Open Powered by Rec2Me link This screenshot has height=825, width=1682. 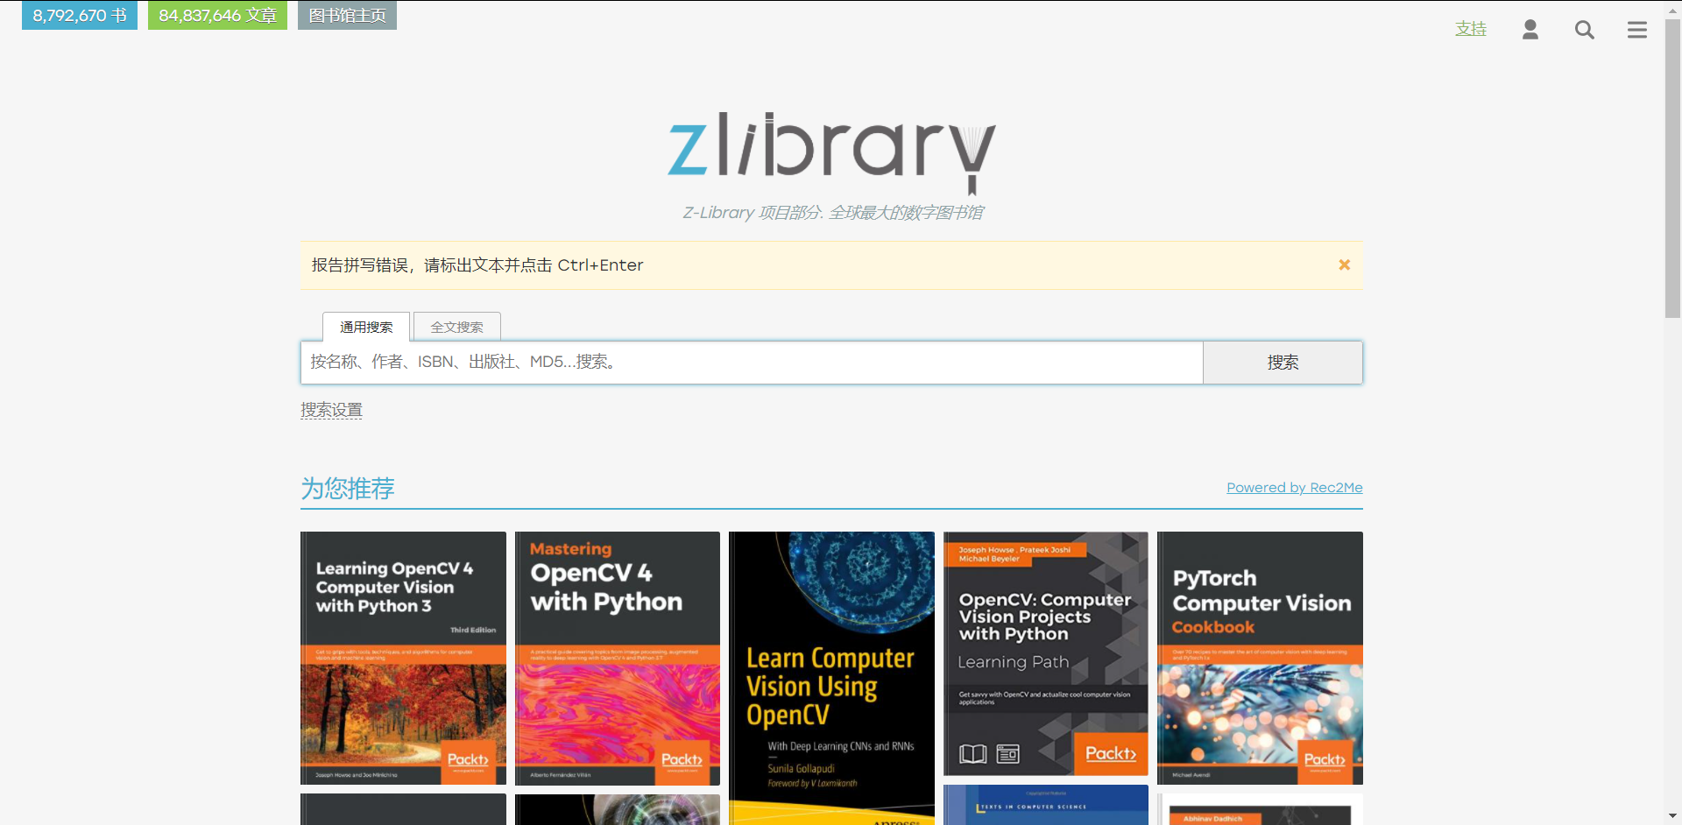click(1294, 488)
